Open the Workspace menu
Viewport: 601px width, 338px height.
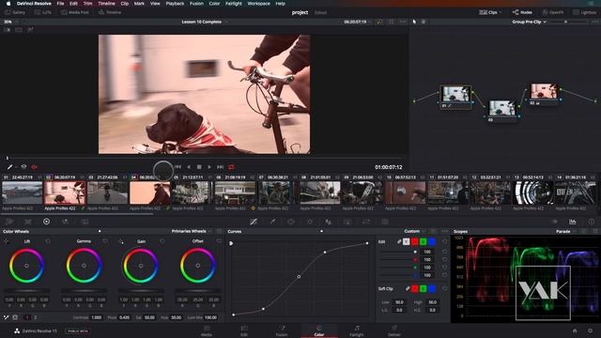pos(259,4)
